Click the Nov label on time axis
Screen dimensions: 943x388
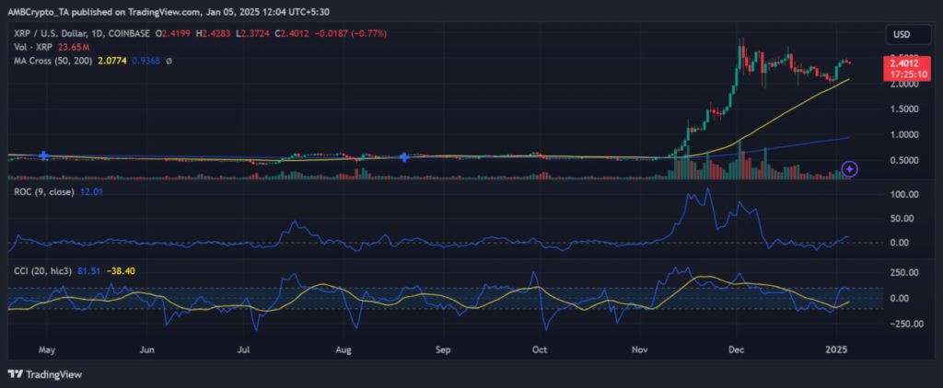642,350
